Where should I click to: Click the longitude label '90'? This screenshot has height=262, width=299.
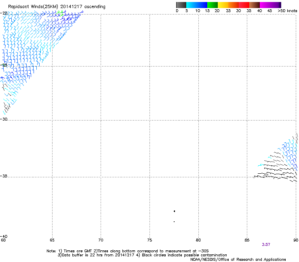tap(296, 240)
